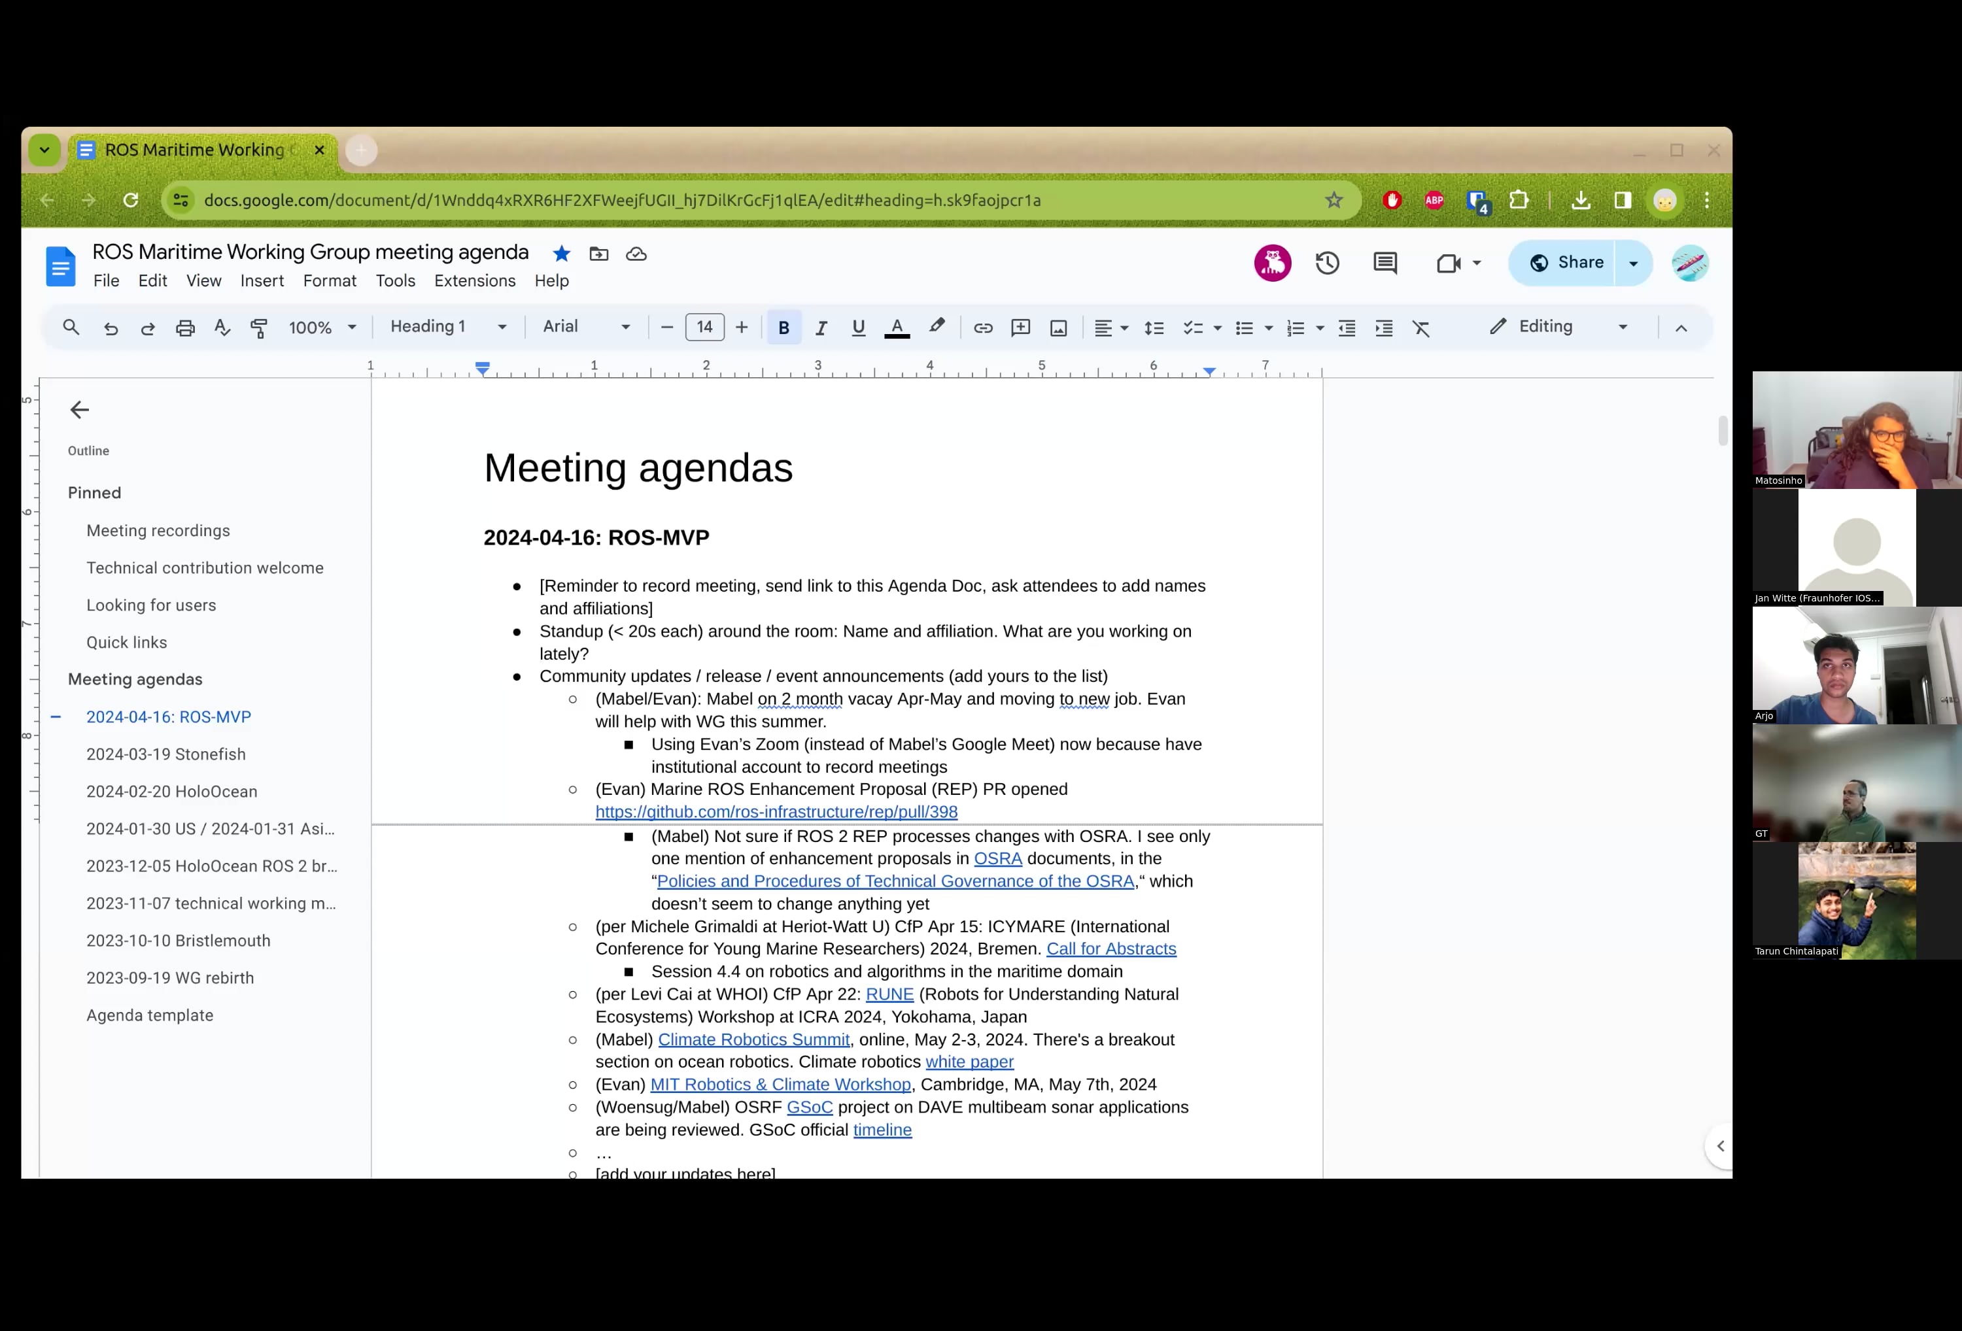
Task: Open the MIT Robotics & Climate Workshop link
Action: [x=780, y=1085]
